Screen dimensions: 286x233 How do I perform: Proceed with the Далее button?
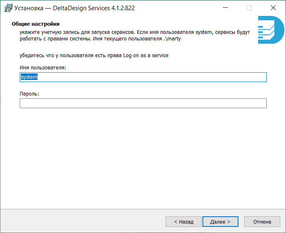[x=220, y=222]
